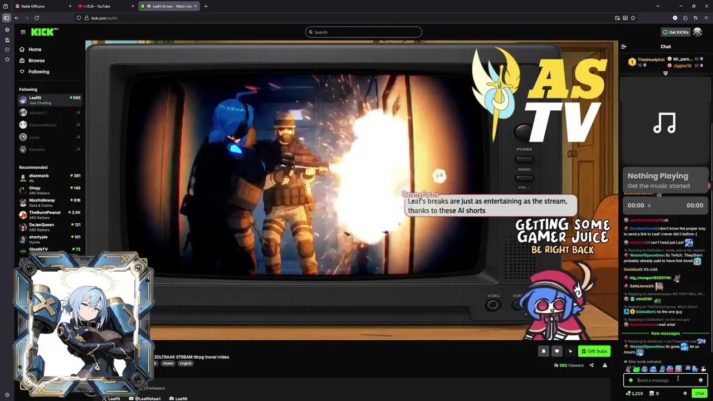Open the Kick hamburger sidebar menu
This screenshot has height=401, width=713.
pyautogui.click(x=23, y=32)
